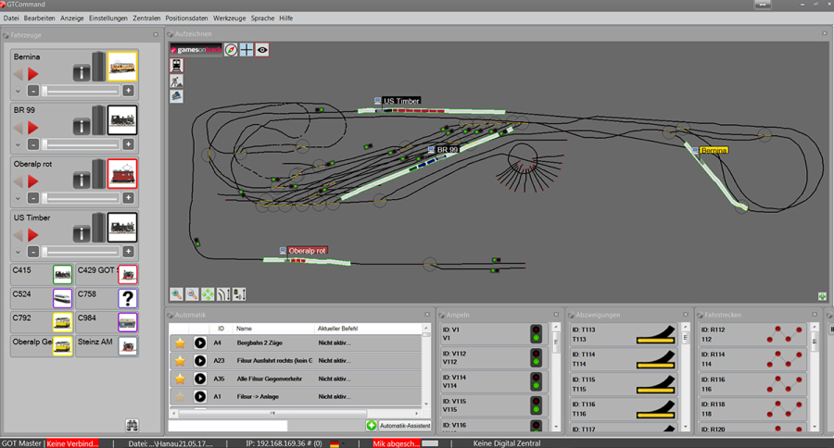834x448 pixels.
Task: Click the Automatik-Assistent button
Action: [398, 426]
